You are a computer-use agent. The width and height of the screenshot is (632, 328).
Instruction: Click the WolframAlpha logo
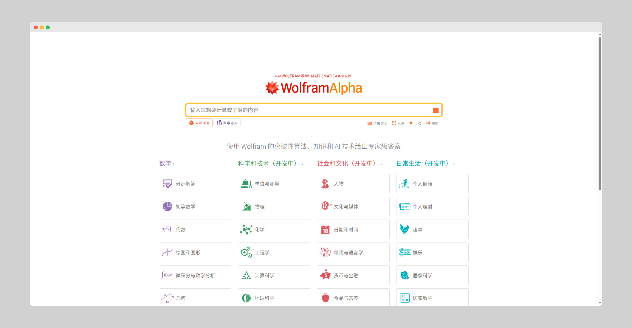coord(314,88)
